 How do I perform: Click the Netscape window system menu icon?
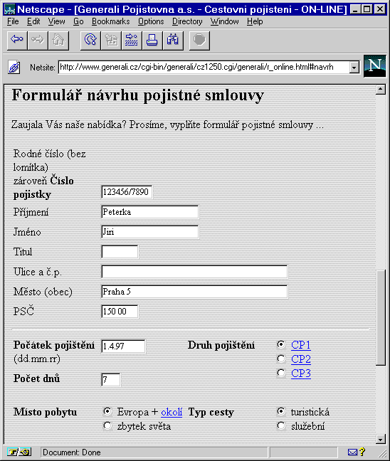[x=10, y=9]
